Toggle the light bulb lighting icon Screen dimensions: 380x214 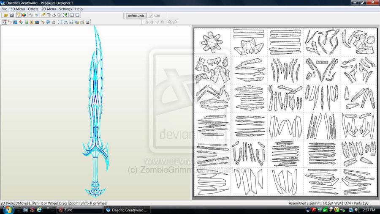coord(19,15)
